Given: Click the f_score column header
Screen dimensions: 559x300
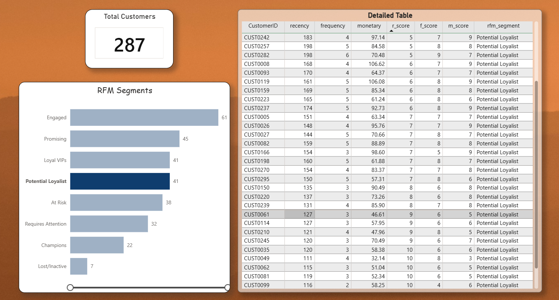Looking at the screenshot, I should pyautogui.click(x=429, y=26).
